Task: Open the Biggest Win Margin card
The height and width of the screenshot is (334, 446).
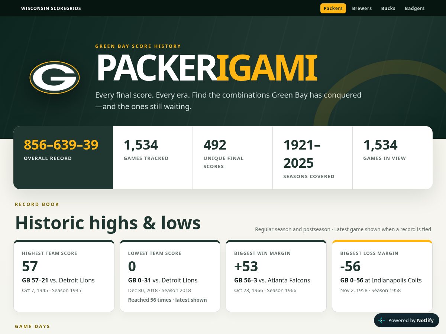Action: click(x=276, y=276)
